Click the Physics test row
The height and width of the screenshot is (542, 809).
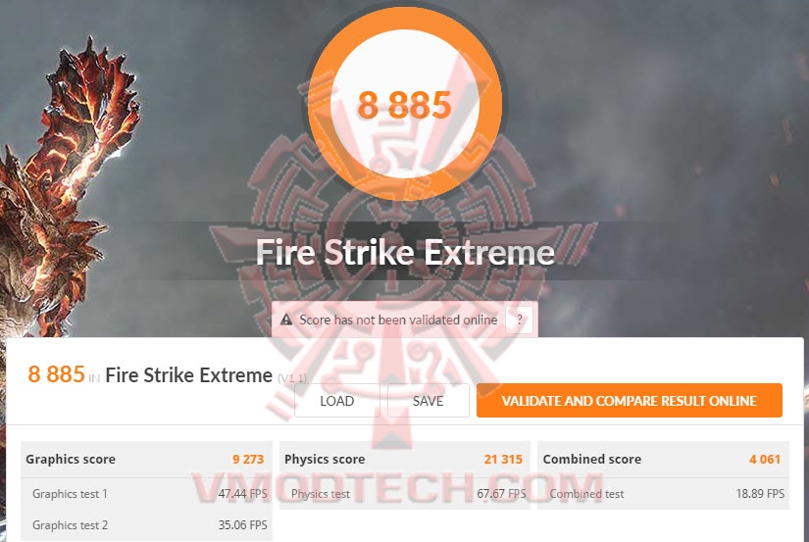pos(404,494)
